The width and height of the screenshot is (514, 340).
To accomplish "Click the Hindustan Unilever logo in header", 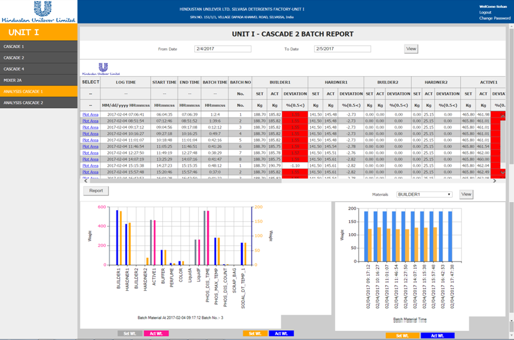I will tap(38, 12).
